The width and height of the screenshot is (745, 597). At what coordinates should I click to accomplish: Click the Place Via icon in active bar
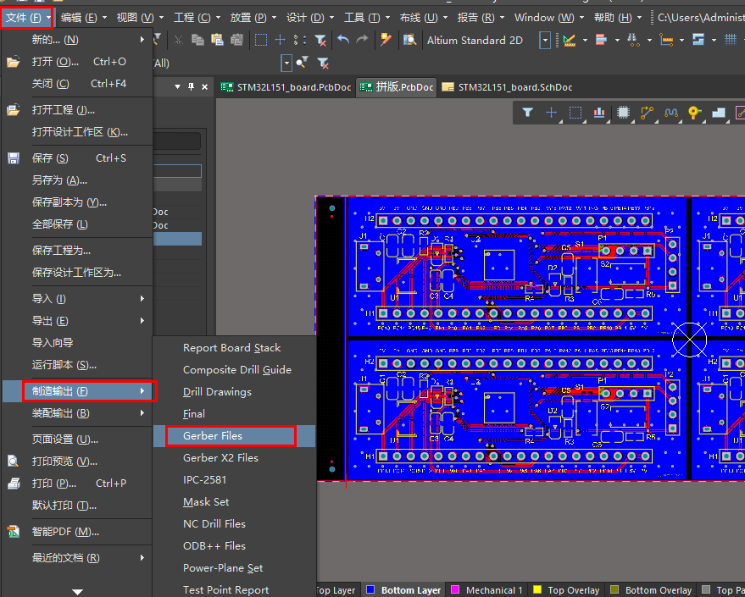pyautogui.click(x=694, y=113)
